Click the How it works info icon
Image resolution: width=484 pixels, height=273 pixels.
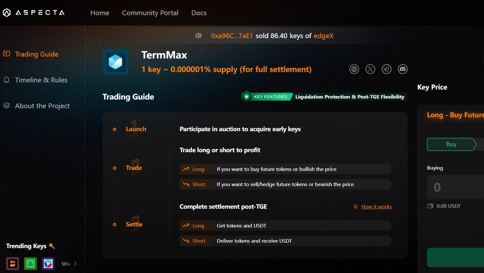point(355,207)
